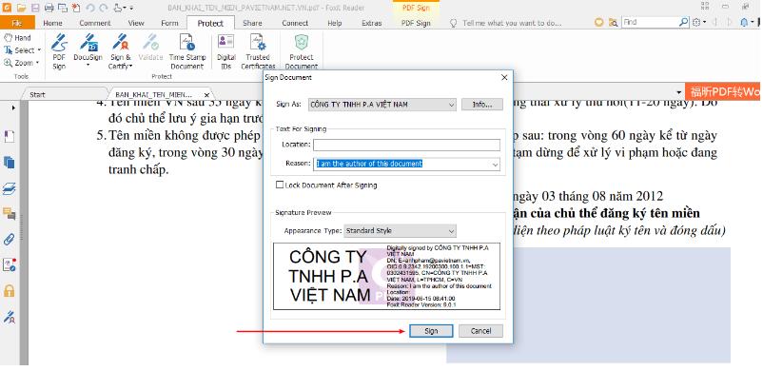Screen dimensions: 763x371
Task: Open the Digital IDs manager
Action: pos(225,51)
